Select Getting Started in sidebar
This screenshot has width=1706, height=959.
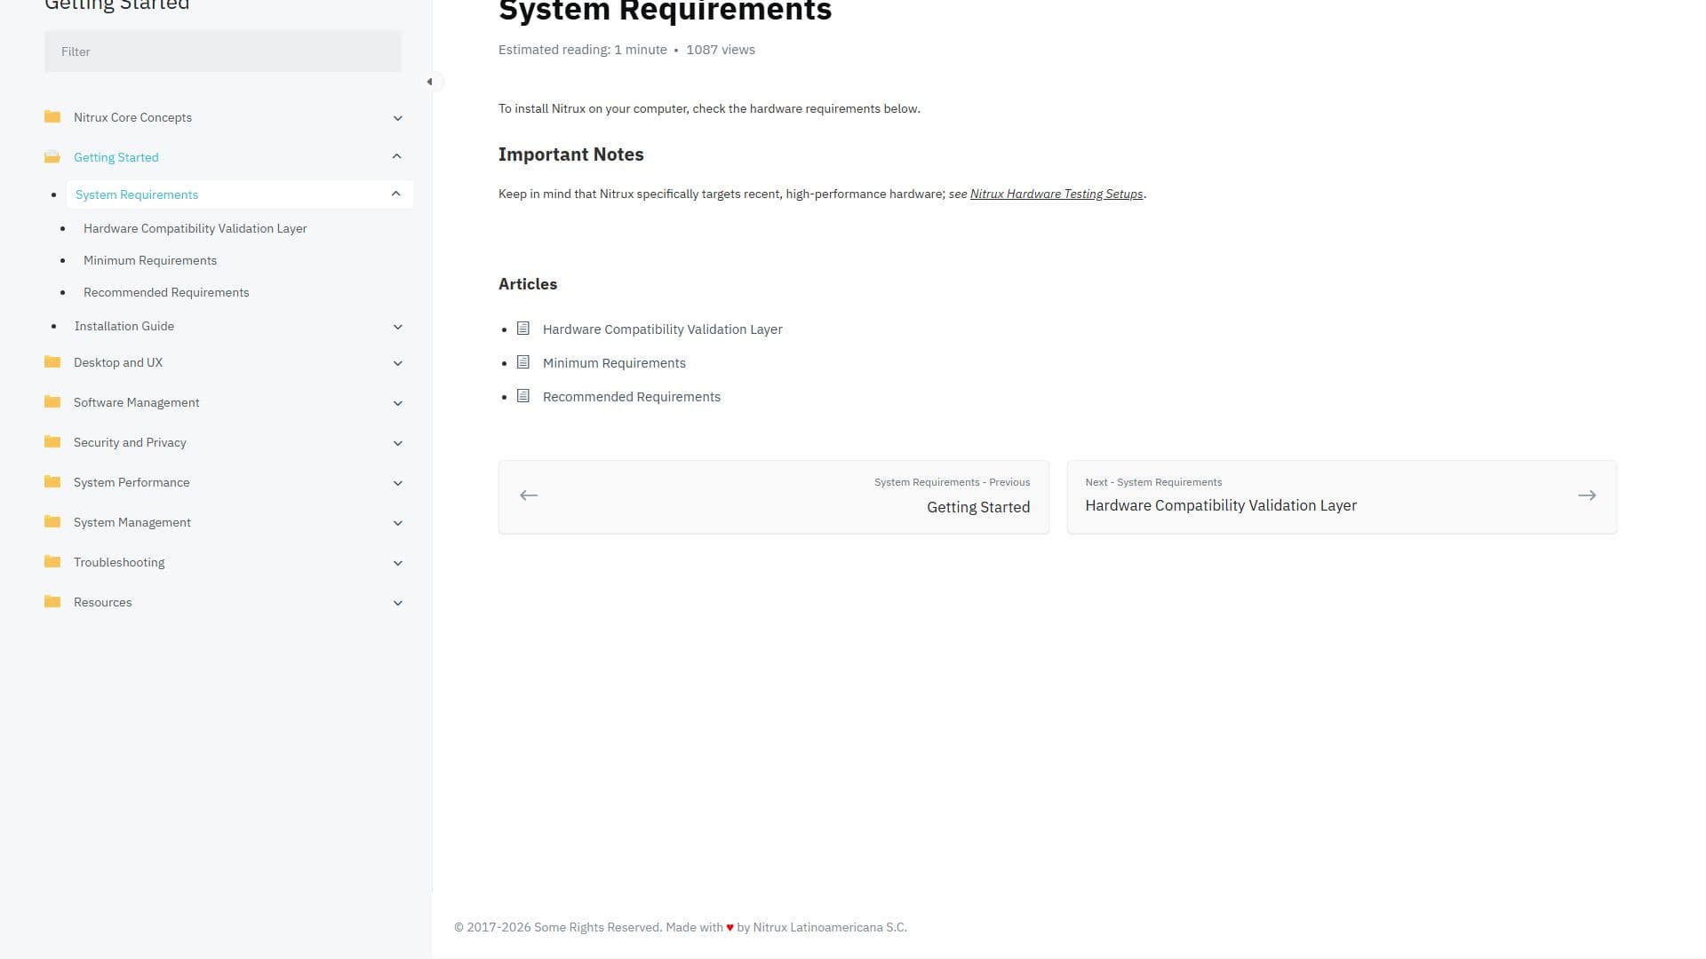coord(116,157)
